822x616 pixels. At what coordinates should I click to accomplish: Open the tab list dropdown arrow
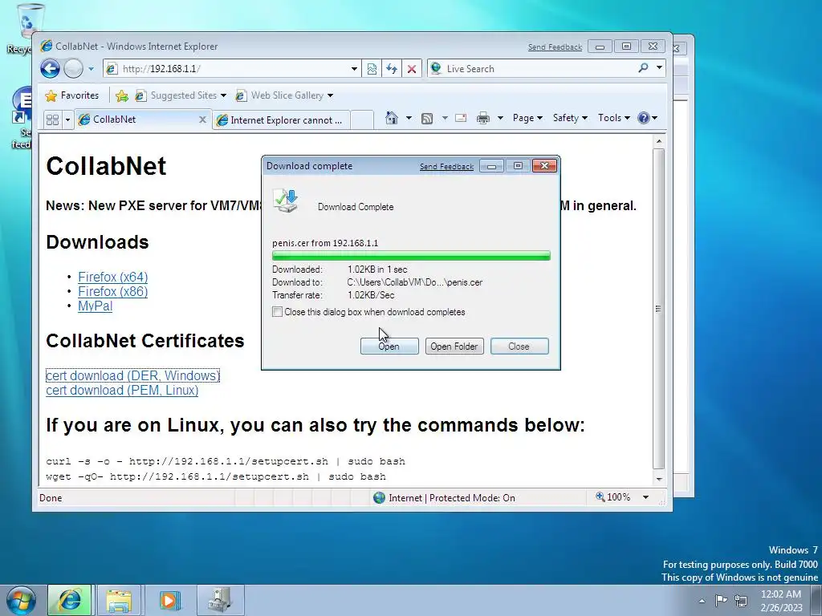(67, 120)
